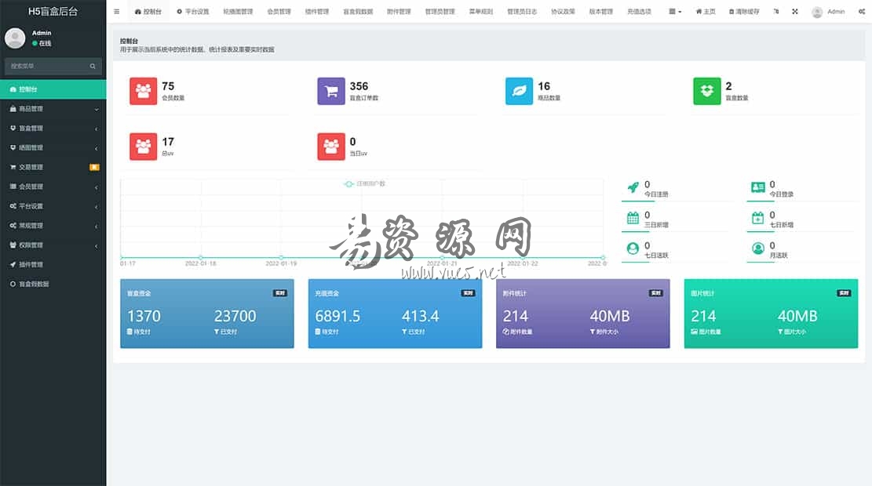Click the user icon for 月活跃
Screen dimensions: 872x486
758,248
